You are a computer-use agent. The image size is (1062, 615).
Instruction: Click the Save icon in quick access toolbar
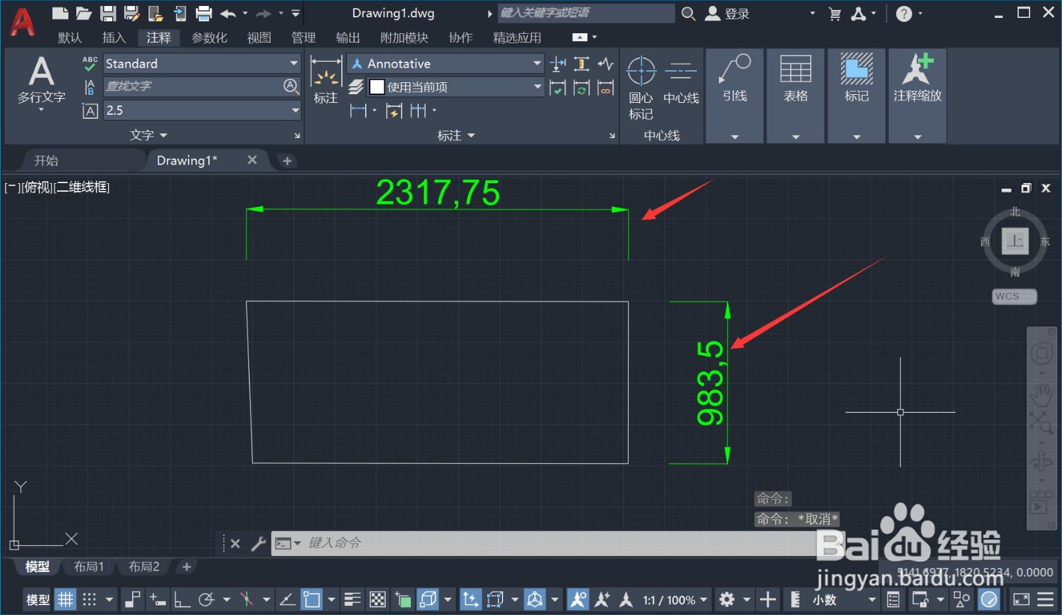(x=108, y=13)
